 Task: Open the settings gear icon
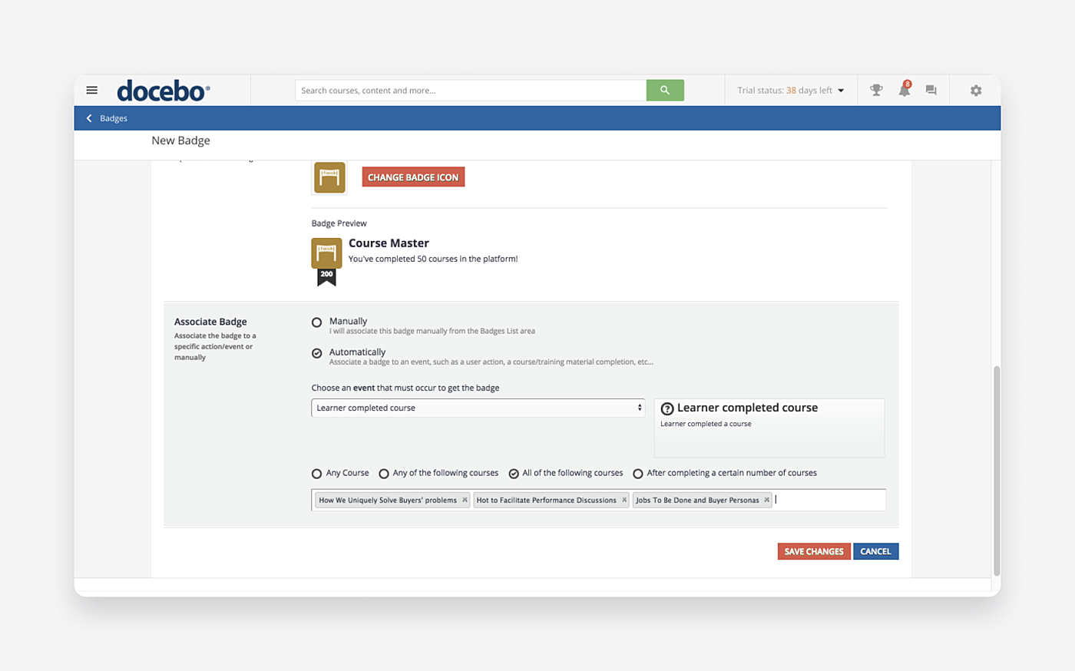pos(975,90)
